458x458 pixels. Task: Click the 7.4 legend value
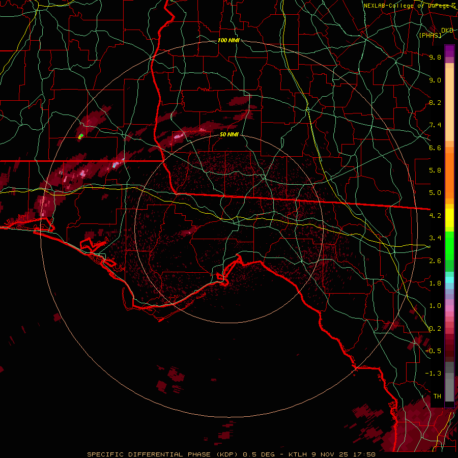(x=435, y=125)
